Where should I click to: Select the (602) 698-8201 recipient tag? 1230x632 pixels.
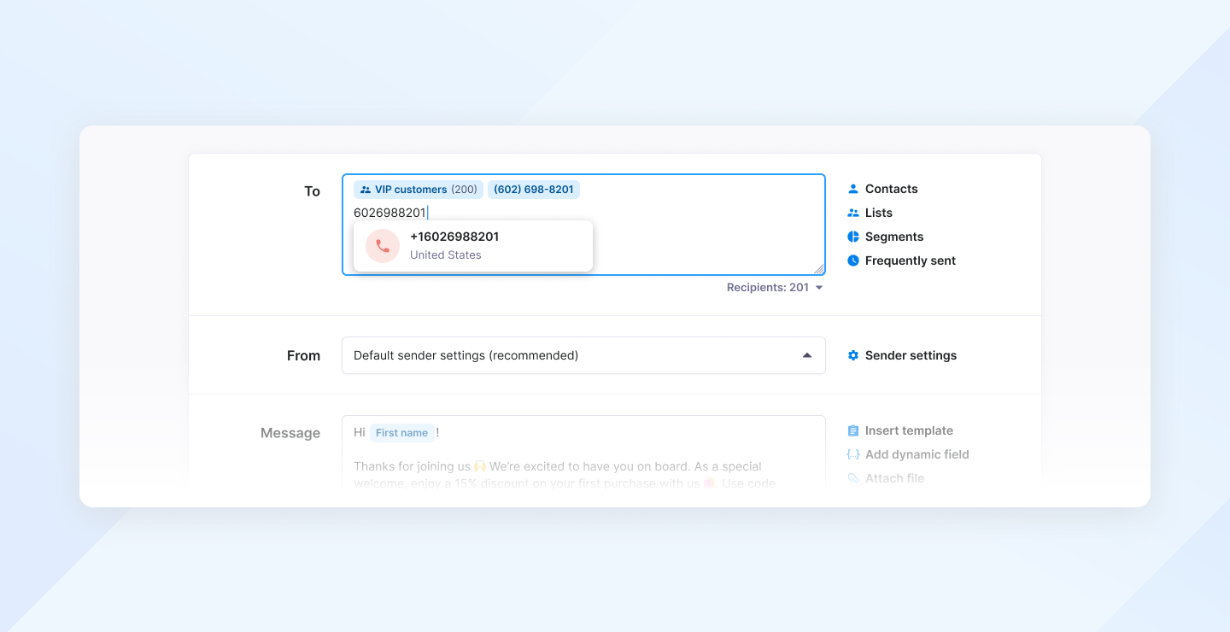click(533, 190)
